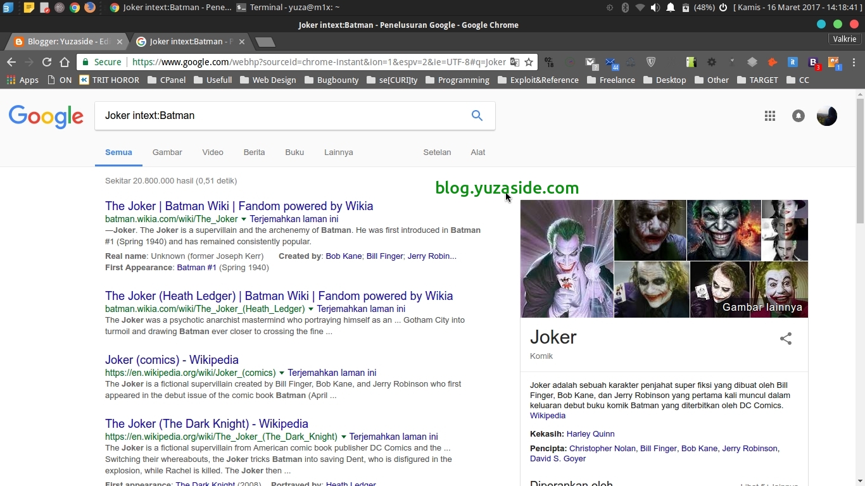
Task: Close the Blogger: Yuzaside tab
Action: [x=120, y=42]
